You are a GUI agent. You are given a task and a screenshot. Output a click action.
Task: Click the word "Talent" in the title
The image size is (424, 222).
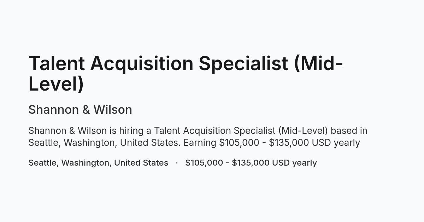click(57, 63)
